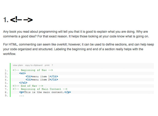Screen dimensions: 158x116
Task: Click the closing </ul> tag on line 5
Action: point(23,83)
